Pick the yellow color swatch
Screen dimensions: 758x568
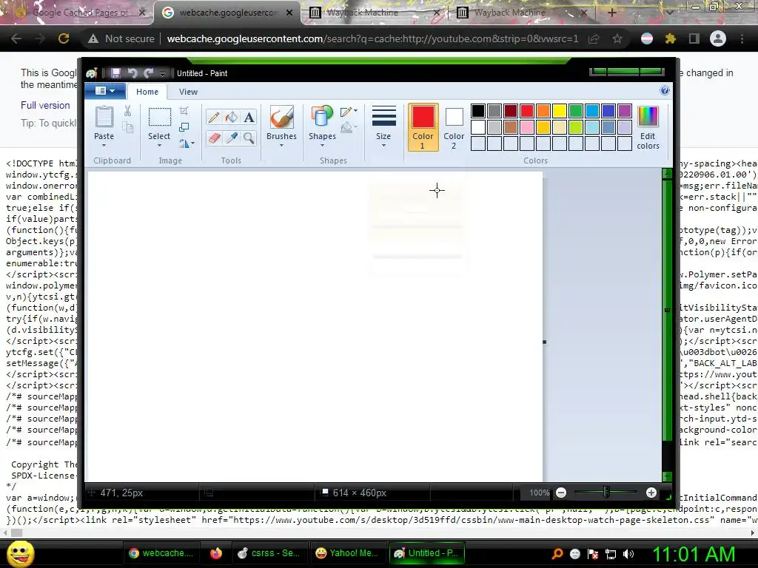(x=560, y=111)
